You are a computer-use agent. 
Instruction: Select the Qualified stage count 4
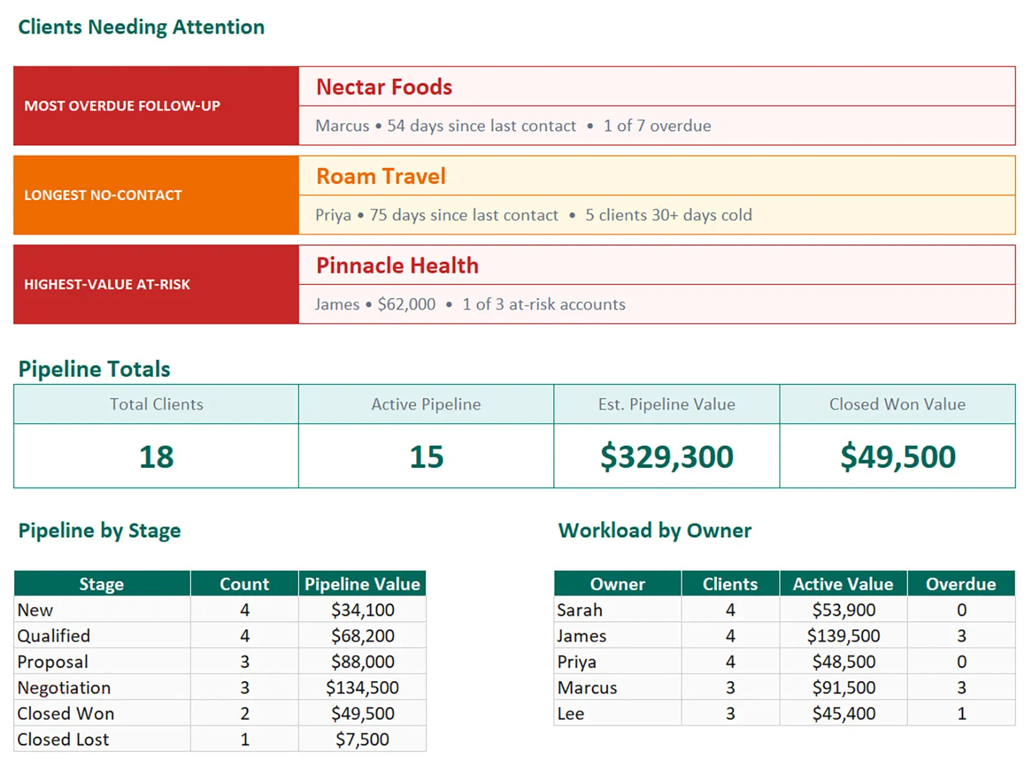pyautogui.click(x=244, y=635)
